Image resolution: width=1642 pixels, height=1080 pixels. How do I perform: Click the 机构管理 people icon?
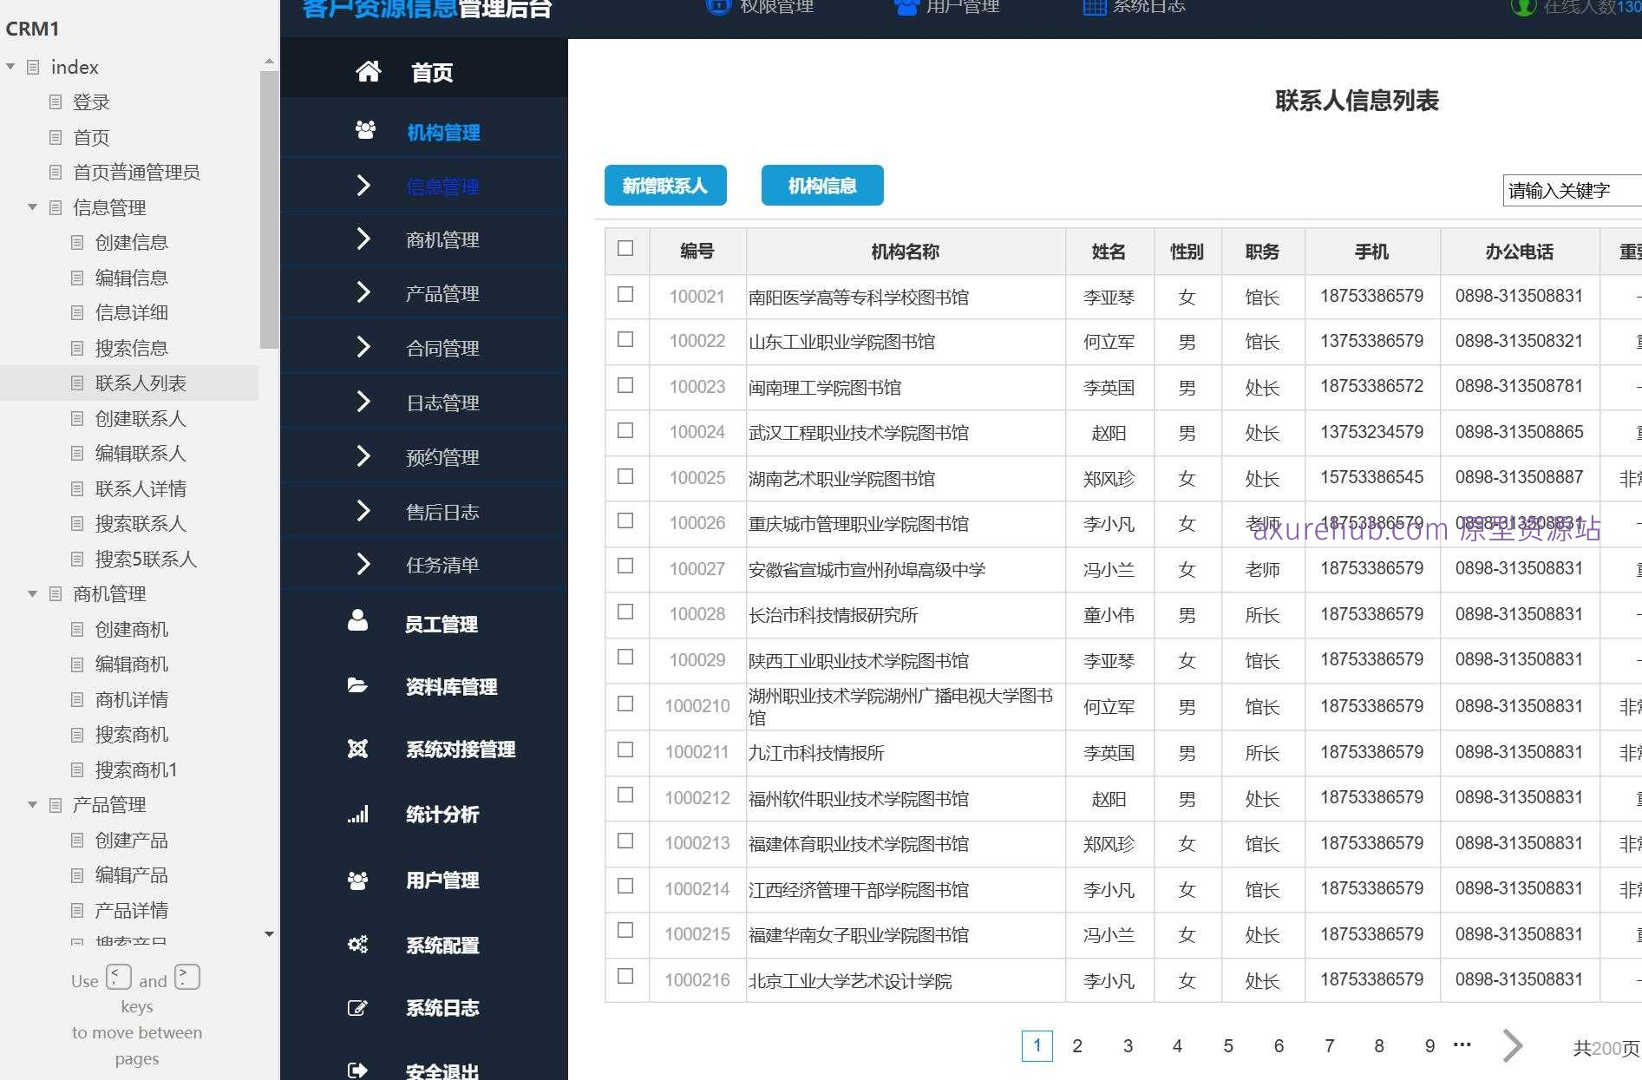pyautogui.click(x=365, y=130)
